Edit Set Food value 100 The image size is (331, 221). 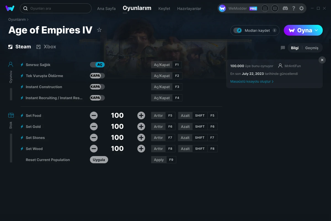pyautogui.click(x=117, y=115)
